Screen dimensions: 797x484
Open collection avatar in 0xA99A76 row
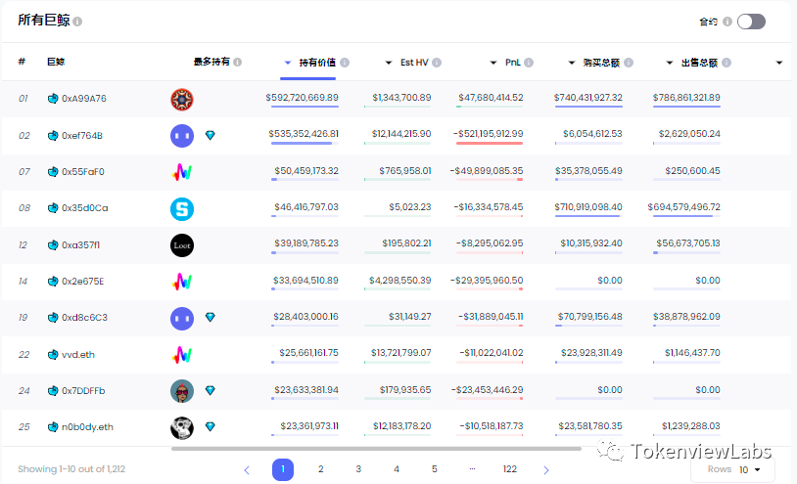182,100
